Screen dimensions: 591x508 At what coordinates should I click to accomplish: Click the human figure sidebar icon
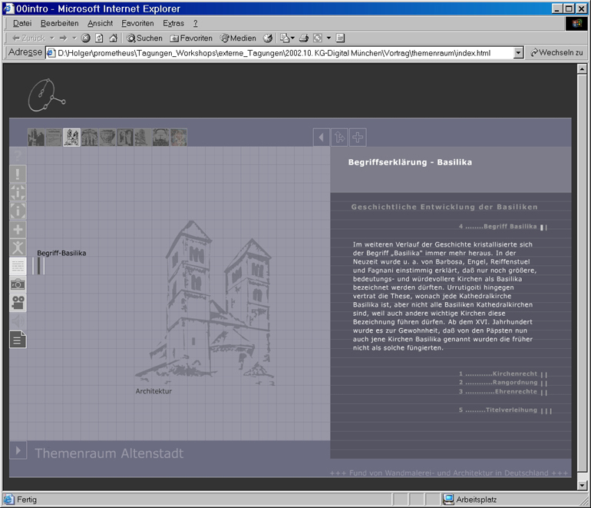[x=18, y=247]
